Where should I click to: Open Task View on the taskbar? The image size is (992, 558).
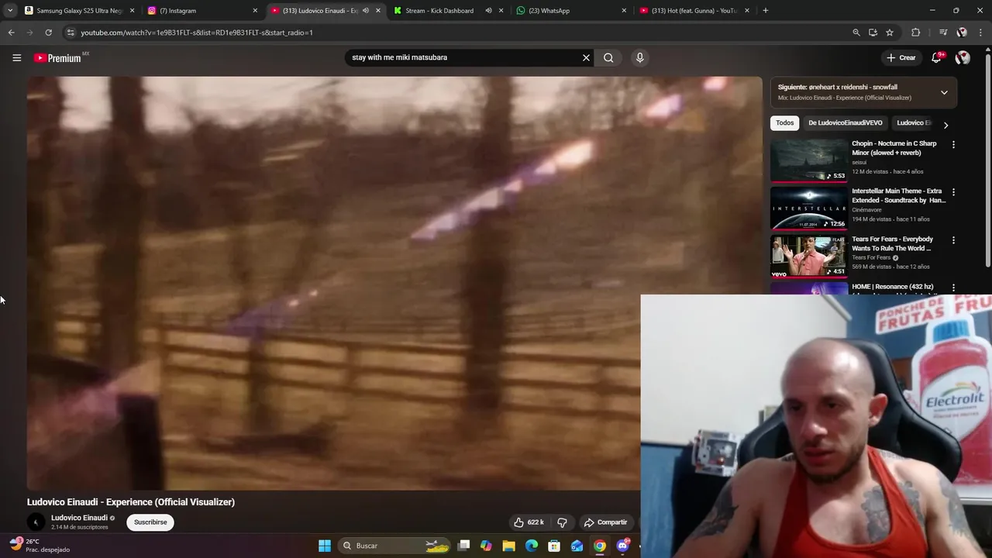463,546
